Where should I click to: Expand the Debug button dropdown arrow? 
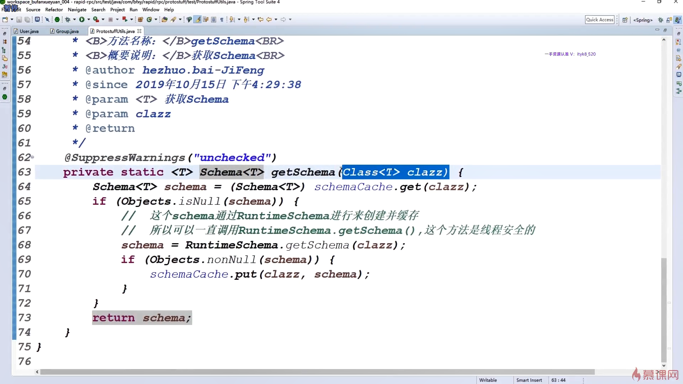[x=74, y=20]
